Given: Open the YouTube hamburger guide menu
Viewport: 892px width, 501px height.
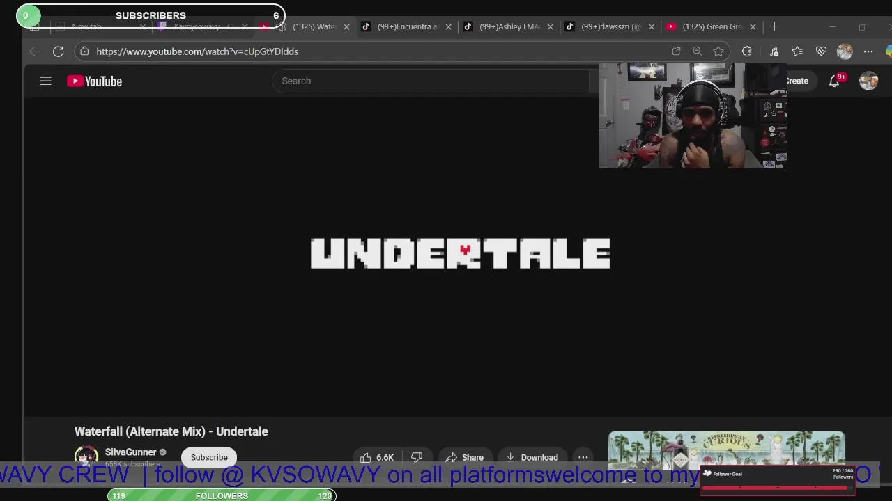Looking at the screenshot, I should (x=45, y=81).
